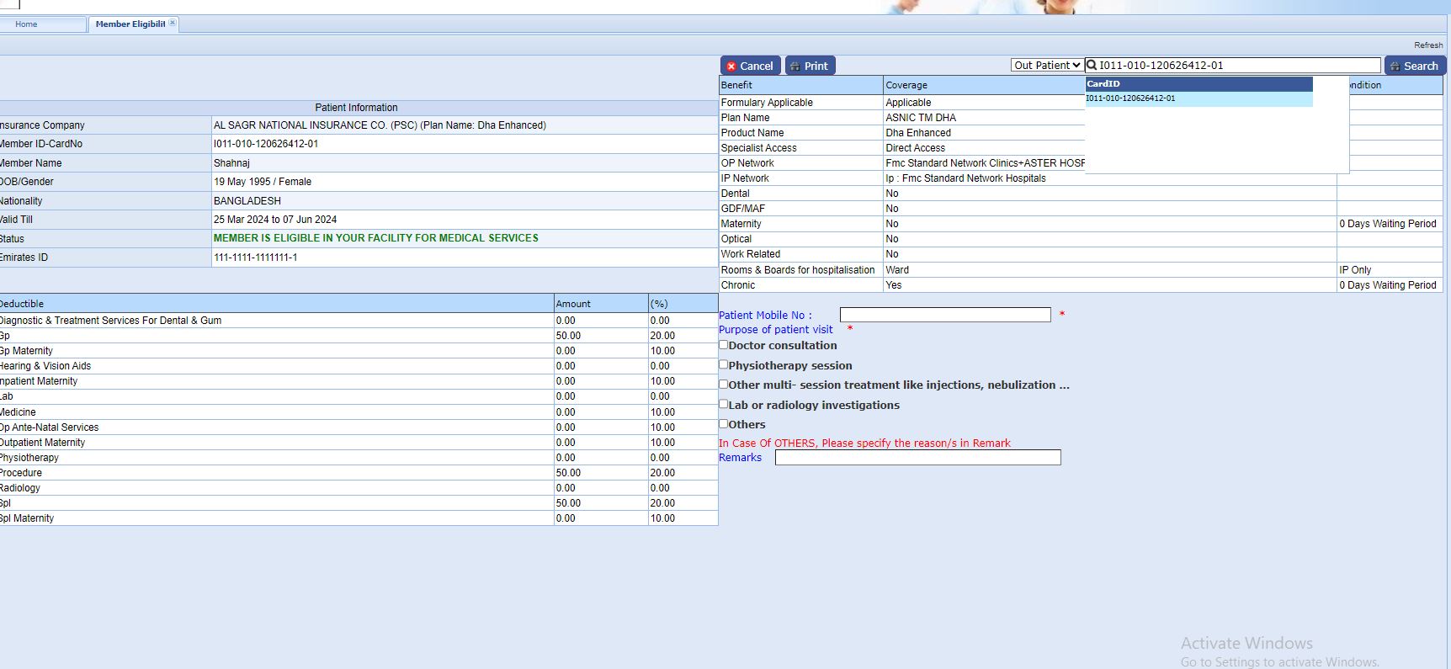
Task: Tick the Physiotherapy session checkbox
Action: [x=724, y=364]
